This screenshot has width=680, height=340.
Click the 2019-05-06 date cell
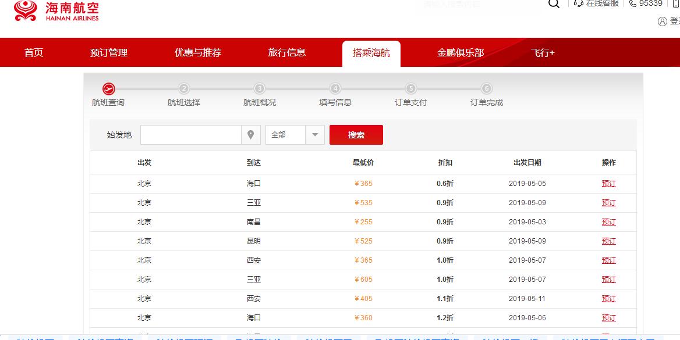527,318
